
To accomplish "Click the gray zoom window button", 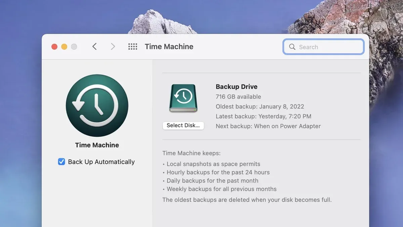I will [x=74, y=47].
